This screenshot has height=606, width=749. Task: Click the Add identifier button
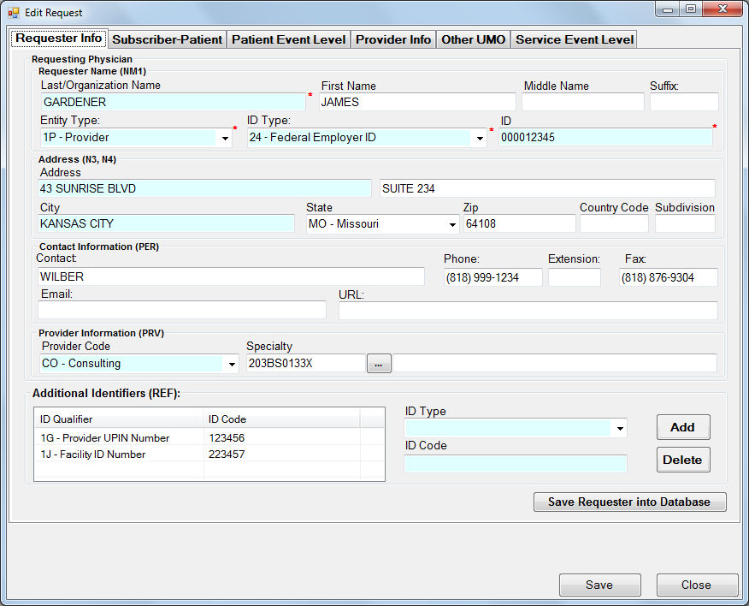(x=682, y=427)
